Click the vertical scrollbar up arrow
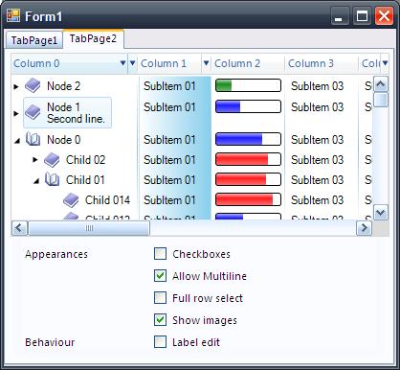 (x=381, y=84)
